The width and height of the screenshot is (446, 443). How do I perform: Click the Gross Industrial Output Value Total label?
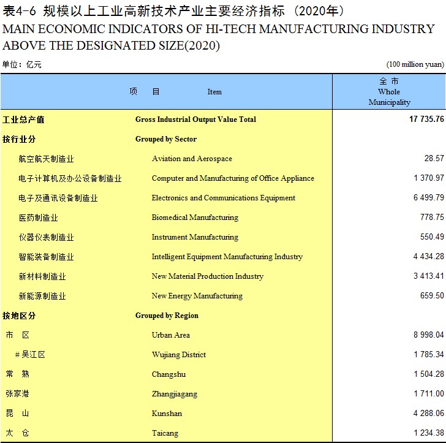click(x=195, y=119)
